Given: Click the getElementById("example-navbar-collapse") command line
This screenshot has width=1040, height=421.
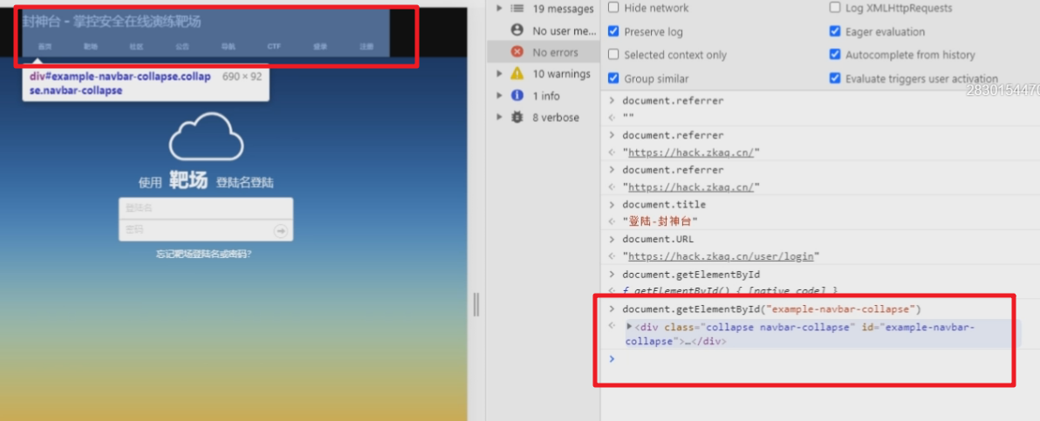Looking at the screenshot, I should click(771, 309).
